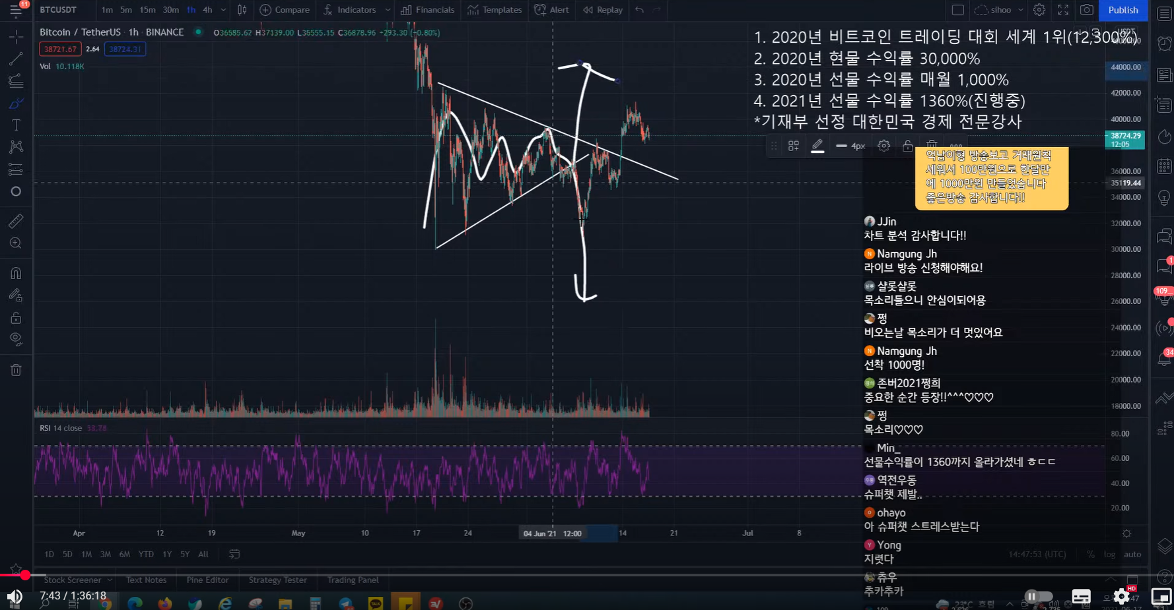The image size is (1174, 610).
Task: Open the Strategy Tester tab
Action: 277,580
